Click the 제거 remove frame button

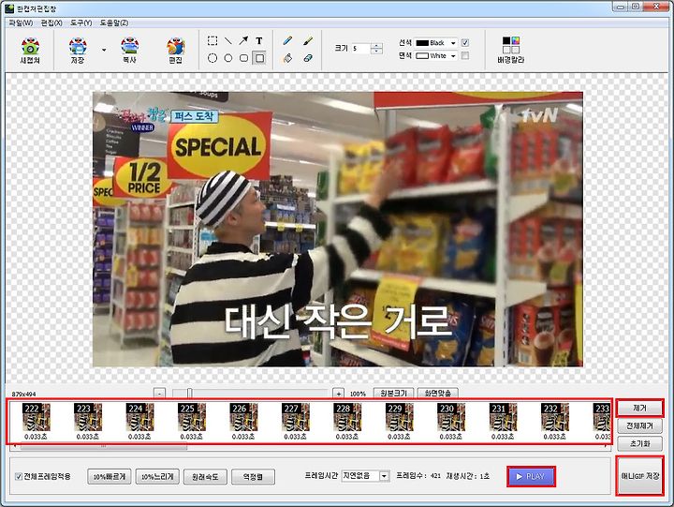(640, 408)
